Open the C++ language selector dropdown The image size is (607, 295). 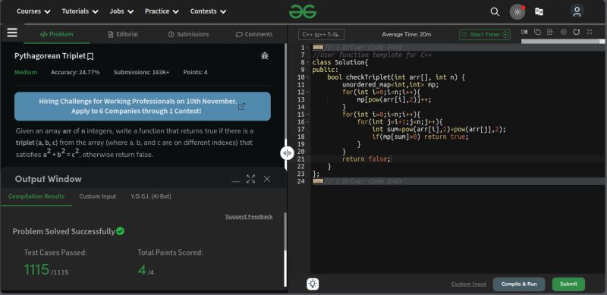[321, 34]
